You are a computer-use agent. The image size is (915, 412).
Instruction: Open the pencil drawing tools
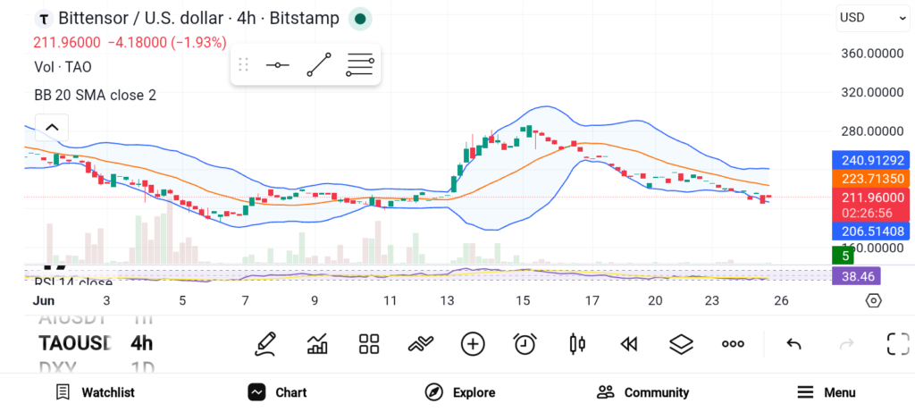[x=264, y=344]
